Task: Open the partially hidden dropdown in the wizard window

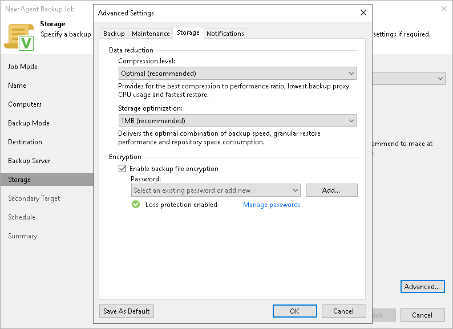Action: pyautogui.click(x=409, y=79)
